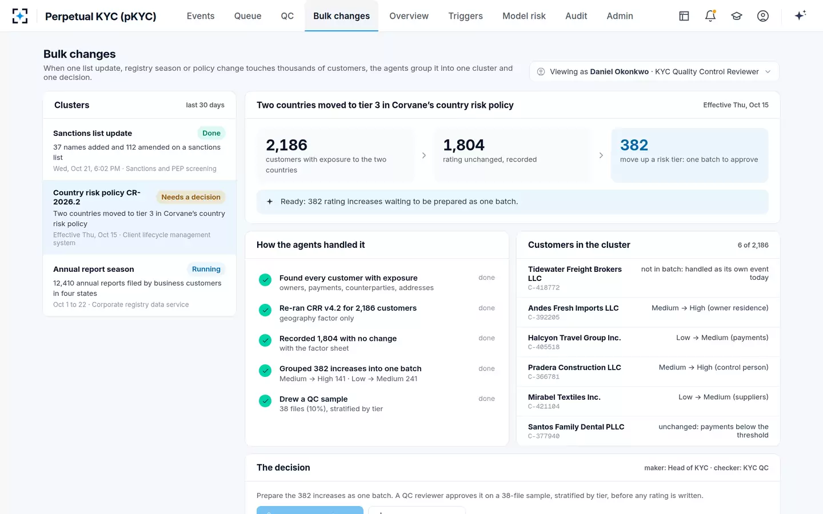
Task: Open Andes Fresh Imports LLC customer row
Action: (648, 312)
